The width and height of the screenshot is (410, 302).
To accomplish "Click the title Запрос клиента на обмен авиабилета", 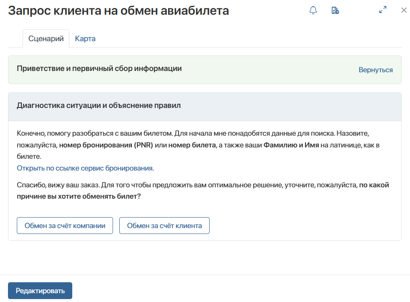I will pyautogui.click(x=118, y=11).
